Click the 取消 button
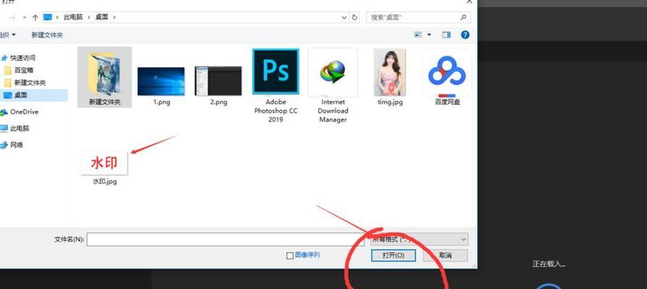This screenshot has width=647, height=289. [445, 255]
